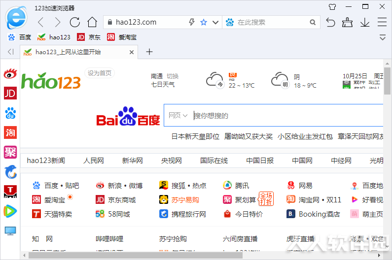Click the browser refresh icon

click(75, 22)
